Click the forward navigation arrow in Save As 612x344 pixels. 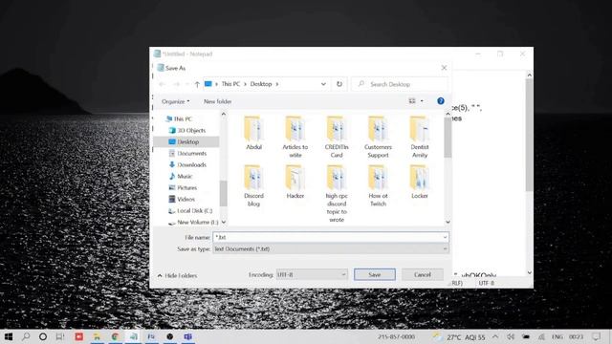(176, 84)
